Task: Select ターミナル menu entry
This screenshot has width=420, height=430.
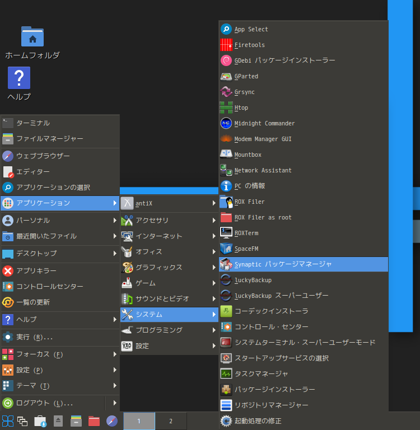Action: [60, 123]
